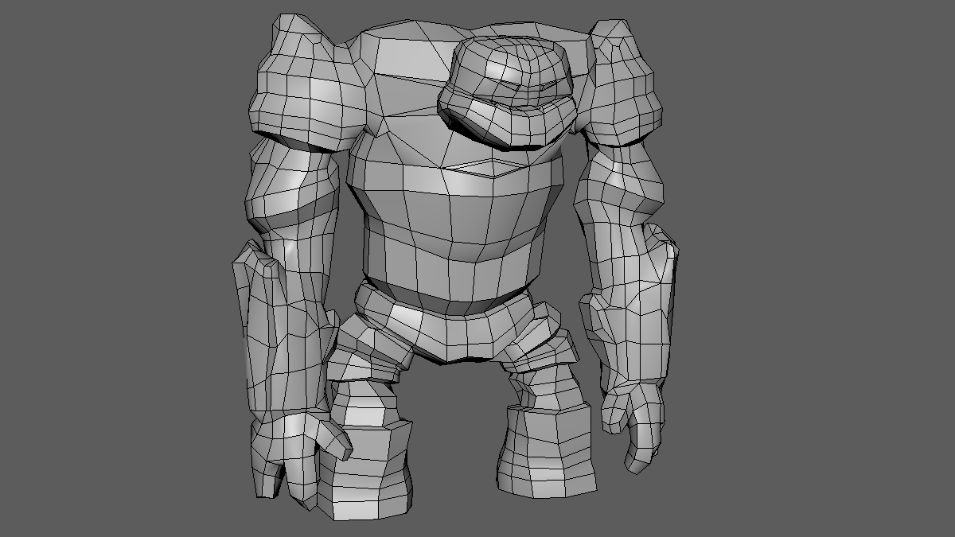Pick the golem's abdomen mesh section
This screenshot has height=537, width=955.
pyautogui.click(x=450, y=231)
